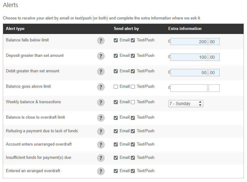
Task: Show help for Balance goes above limit
Action: click(x=101, y=87)
